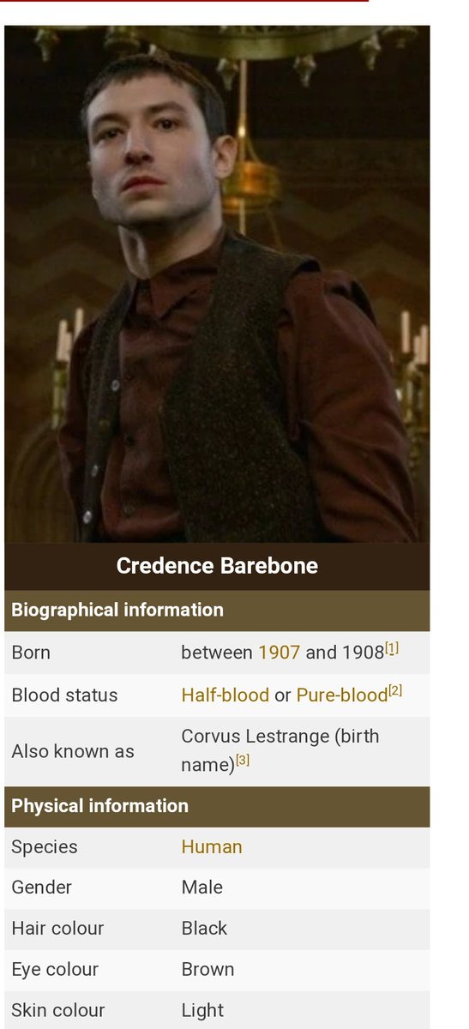Open reference [1] next to 1908
The image size is (469, 1029).
coord(392,649)
